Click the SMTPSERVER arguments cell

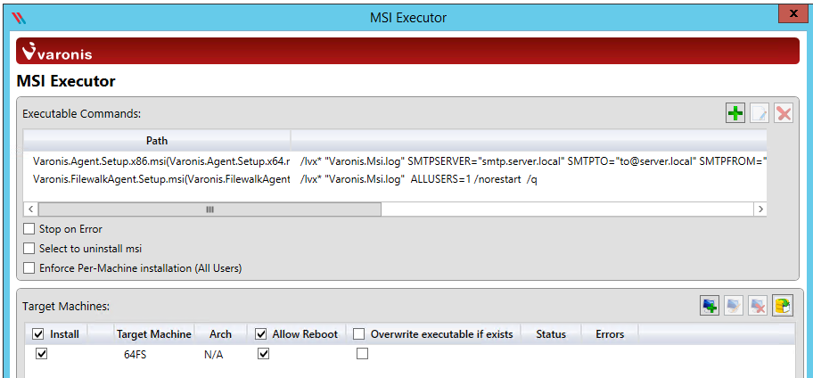(x=532, y=161)
